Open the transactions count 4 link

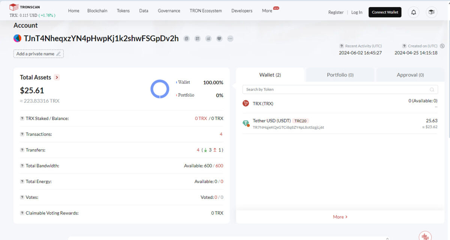point(221,134)
